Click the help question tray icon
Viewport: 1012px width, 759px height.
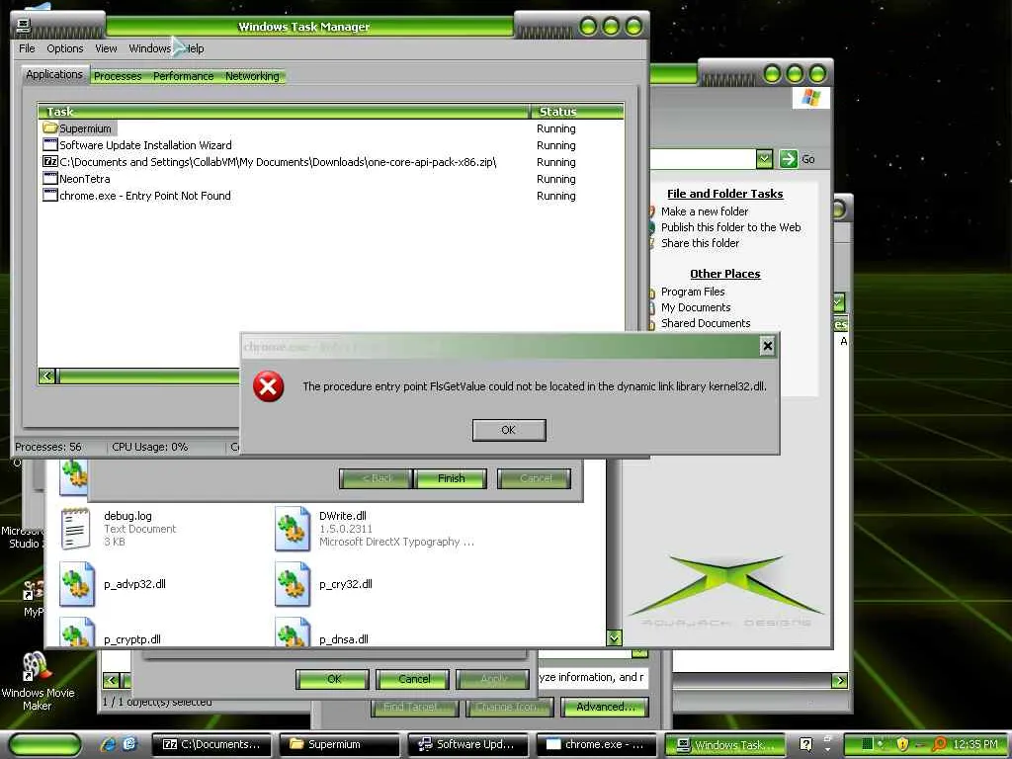(805, 744)
